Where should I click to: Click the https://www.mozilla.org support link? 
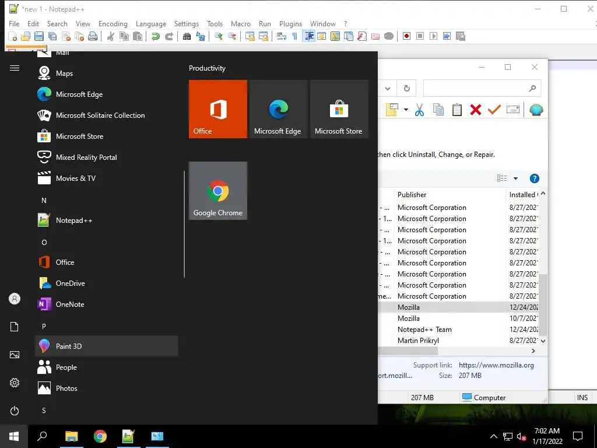pos(496,365)
